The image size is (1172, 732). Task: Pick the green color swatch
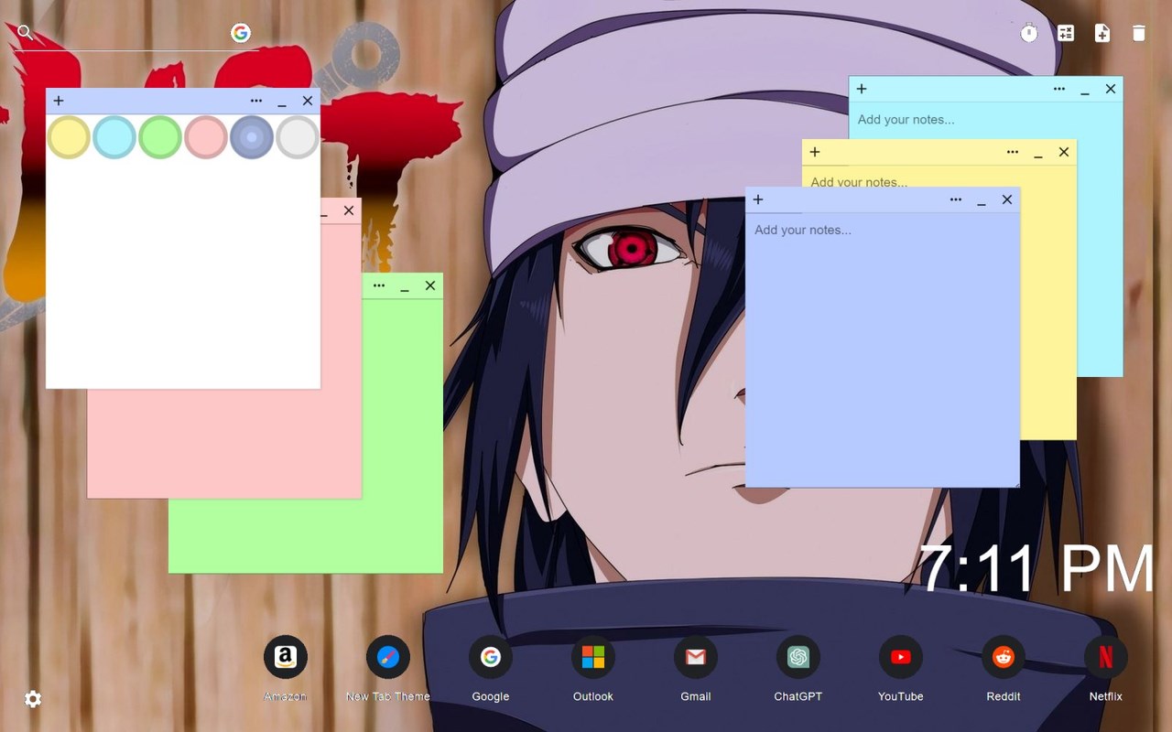tap(160, 137)
